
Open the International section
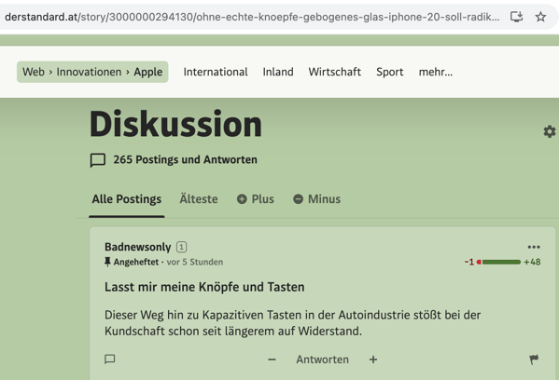(216, 72)
